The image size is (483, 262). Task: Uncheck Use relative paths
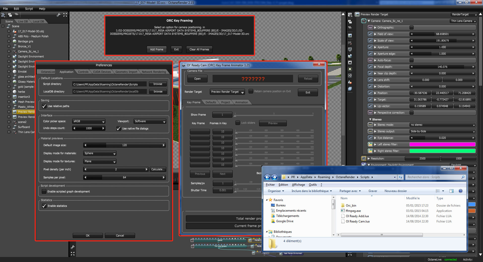pos(44,106)
